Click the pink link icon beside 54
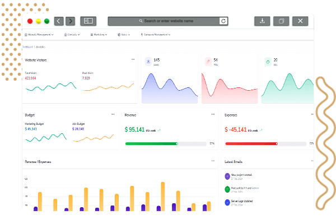This screenshot has width=336, height=224. coord(208,62)
